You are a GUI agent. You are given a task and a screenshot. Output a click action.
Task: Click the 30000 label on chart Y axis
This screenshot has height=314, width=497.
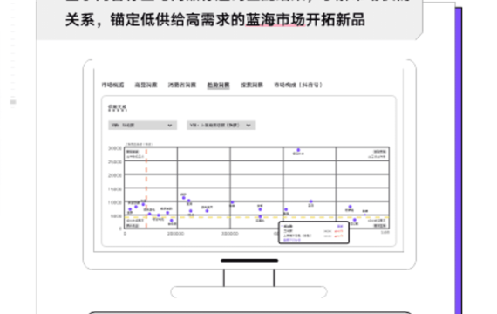[x=115, y=148]
